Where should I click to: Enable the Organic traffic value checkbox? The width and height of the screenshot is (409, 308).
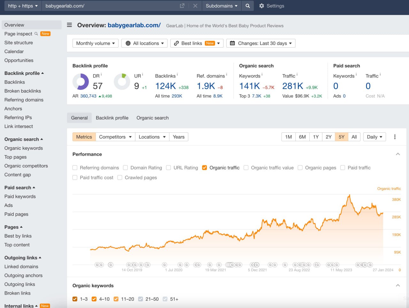pyautogui.click(x=246, y=168)
